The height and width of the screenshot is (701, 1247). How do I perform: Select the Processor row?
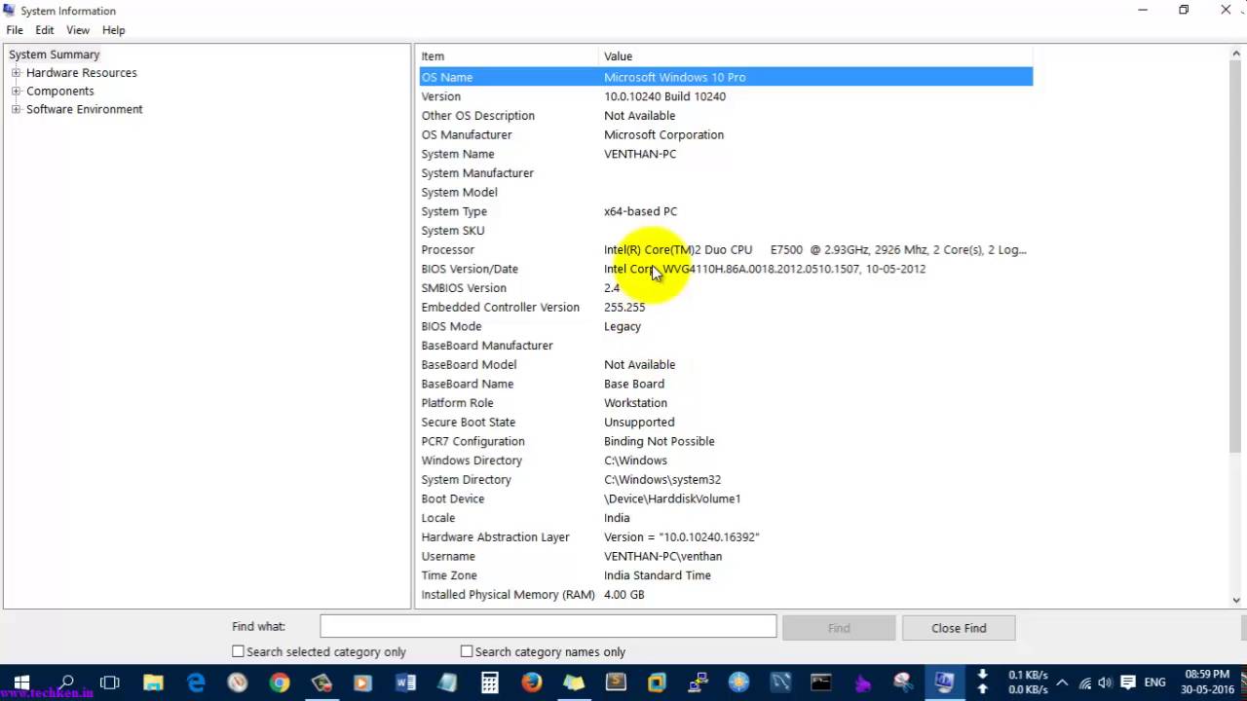726,250
